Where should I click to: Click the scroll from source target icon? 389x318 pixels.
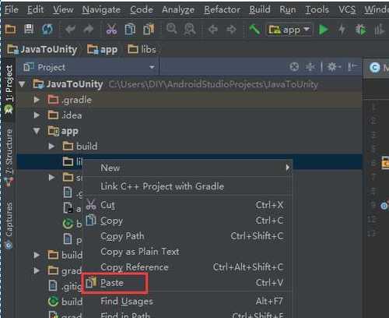294,67
